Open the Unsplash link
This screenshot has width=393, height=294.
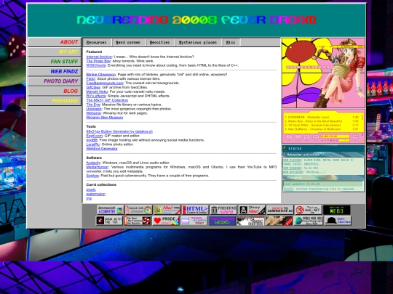[94, 109]
